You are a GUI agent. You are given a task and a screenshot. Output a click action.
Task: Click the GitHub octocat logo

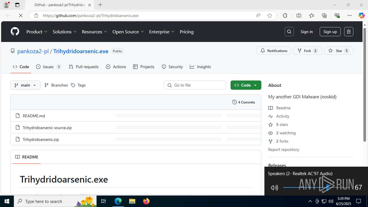pyautogui.click(x=15, y=32)
